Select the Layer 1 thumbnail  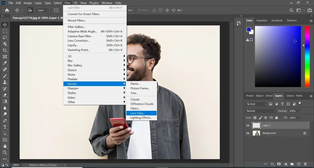[x=256, y=126]
